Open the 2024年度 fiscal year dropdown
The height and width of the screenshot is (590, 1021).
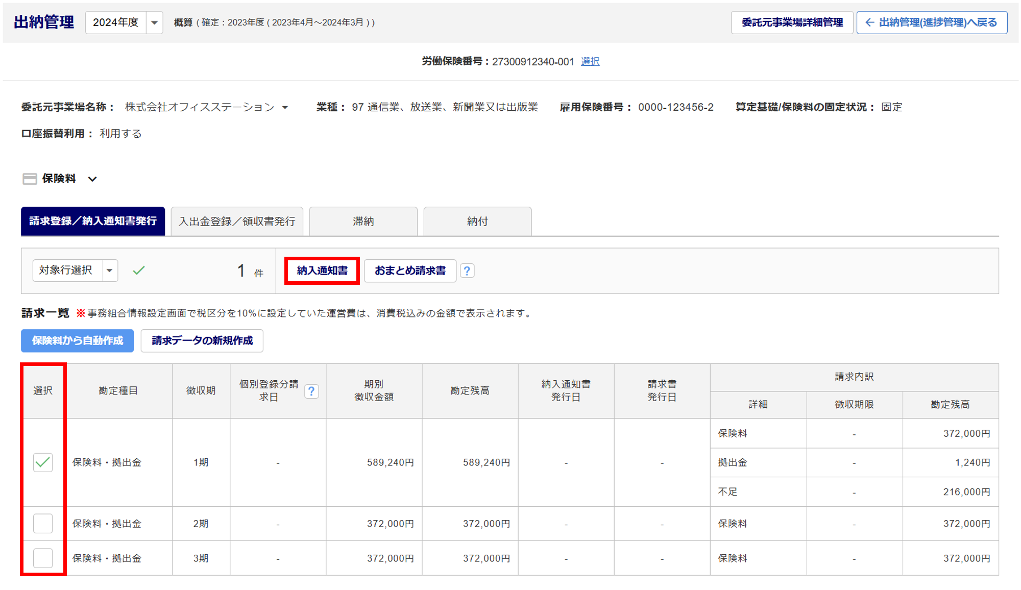coord(154,22)
